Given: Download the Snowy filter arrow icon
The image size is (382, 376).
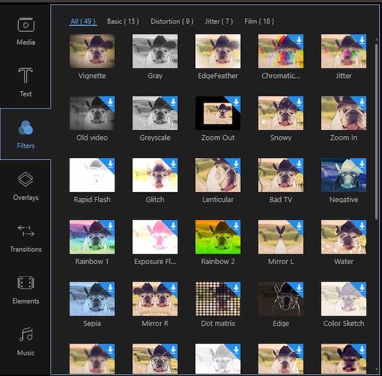Looking at the screenshot, I should pos(299,101).
